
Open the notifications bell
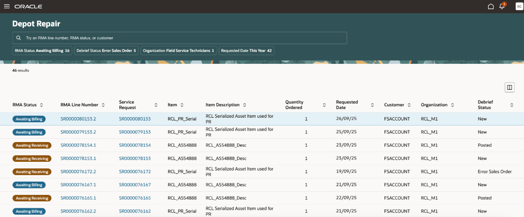coord(502,6)
